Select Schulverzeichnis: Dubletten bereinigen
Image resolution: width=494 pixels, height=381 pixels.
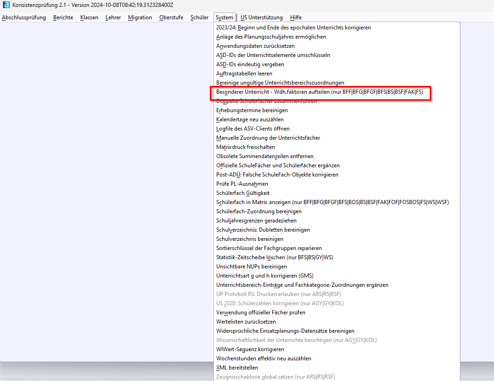(337, 229)
